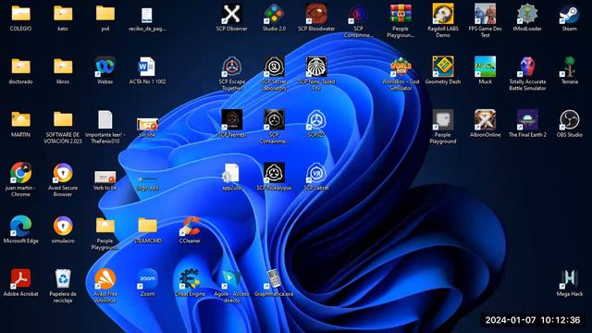Select the ps4 folder
The image size is (592, 333).
[x=105, y=14]
